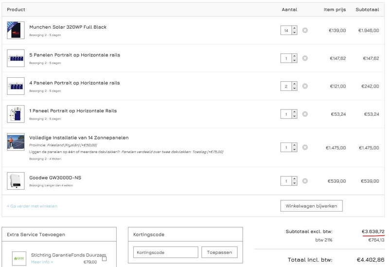Click quantity field of 1 Paneel Portrait
Screen dimensions: 389x267
click(286, 114)
